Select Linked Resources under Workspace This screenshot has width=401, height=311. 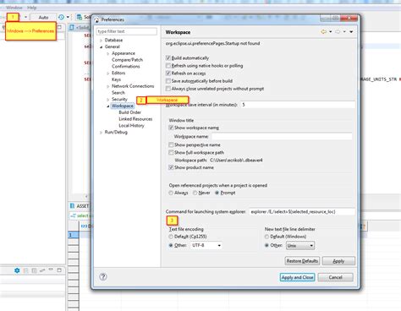click(x=135, y=119)
